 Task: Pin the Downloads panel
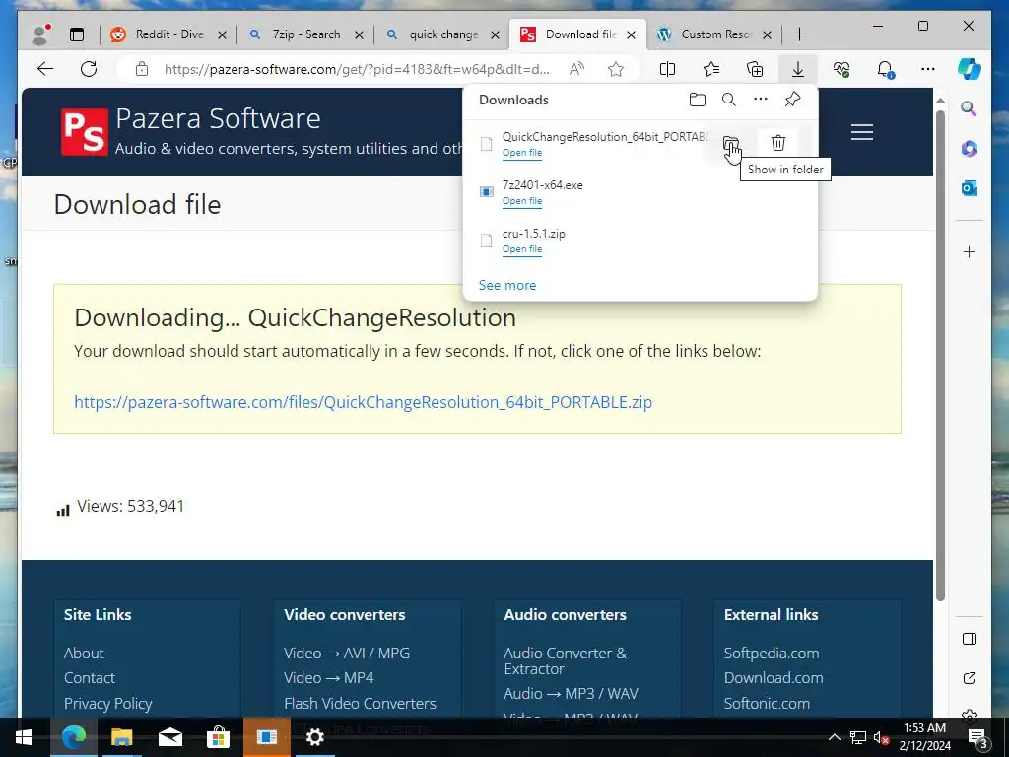click(x=792, y=100)
